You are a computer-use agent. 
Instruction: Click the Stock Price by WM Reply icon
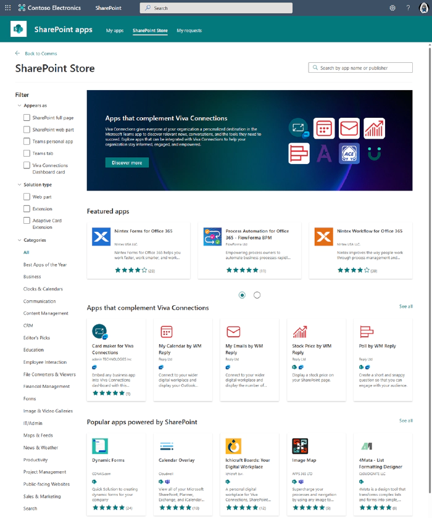(300, 332)
